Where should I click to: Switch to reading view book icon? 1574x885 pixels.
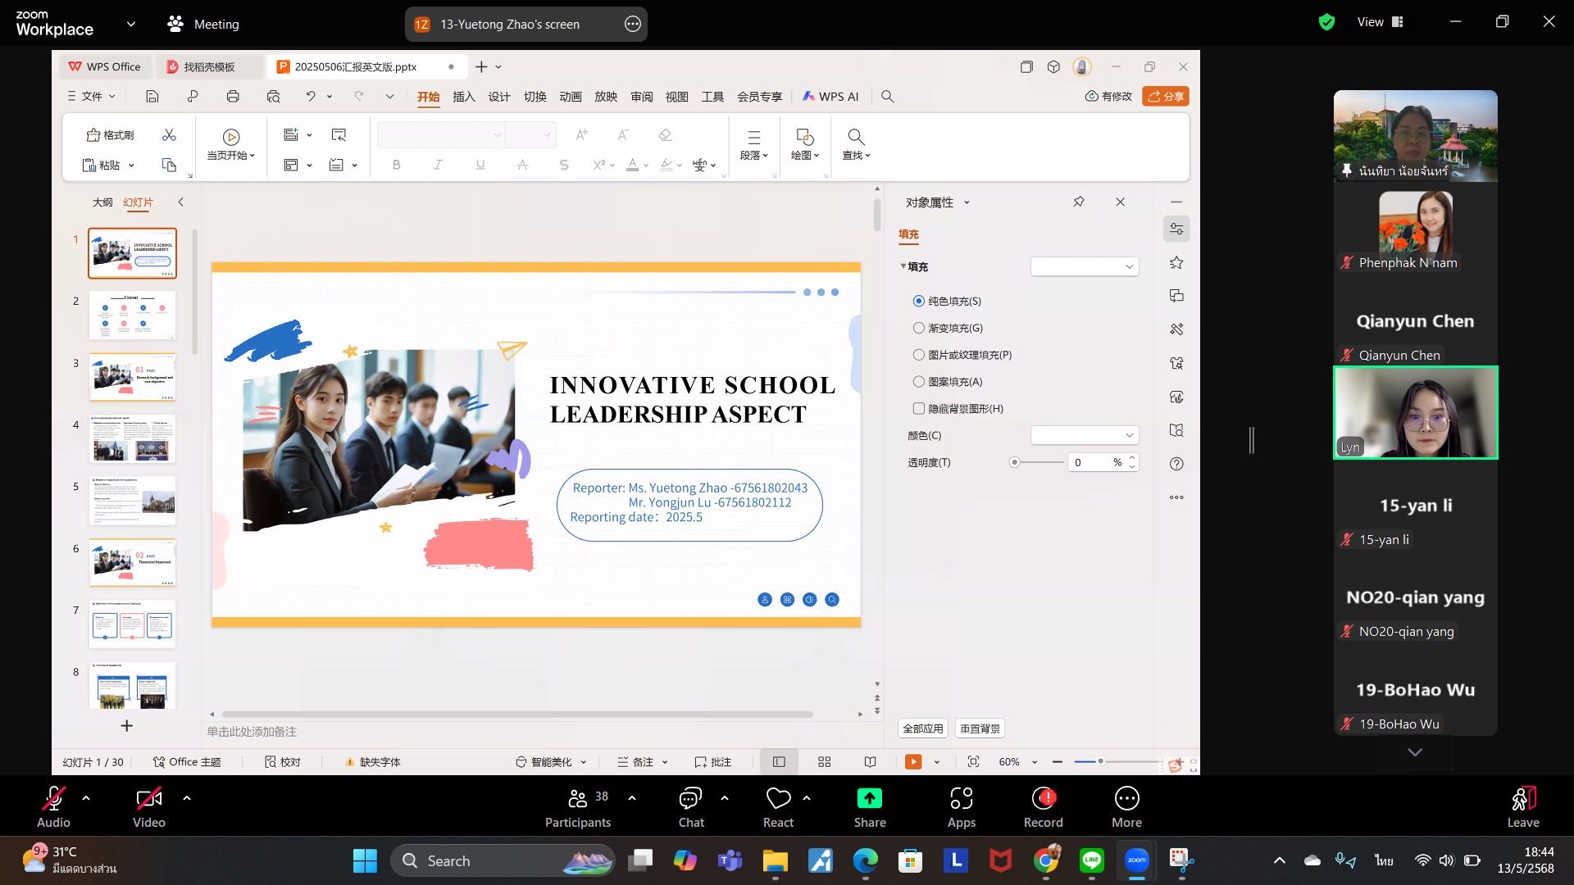pos(871,762)
